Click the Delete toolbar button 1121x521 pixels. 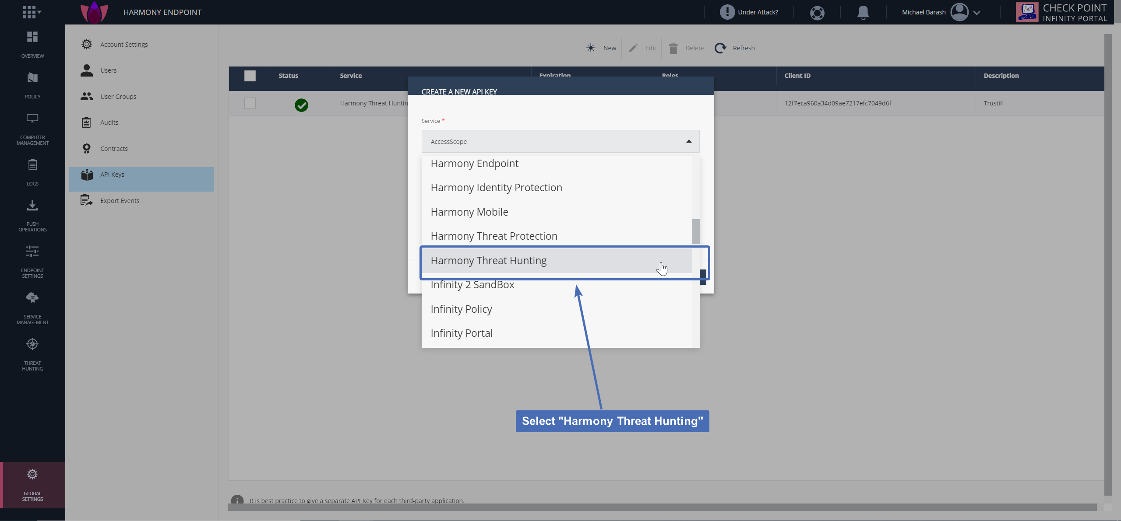pos(686,48)
